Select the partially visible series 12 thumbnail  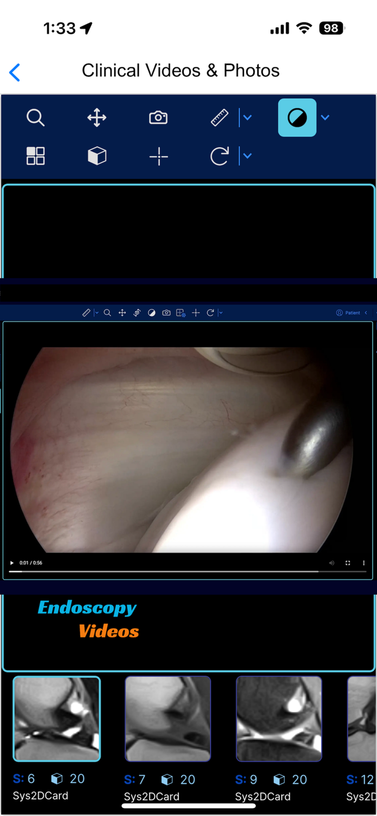pos(362,719)
